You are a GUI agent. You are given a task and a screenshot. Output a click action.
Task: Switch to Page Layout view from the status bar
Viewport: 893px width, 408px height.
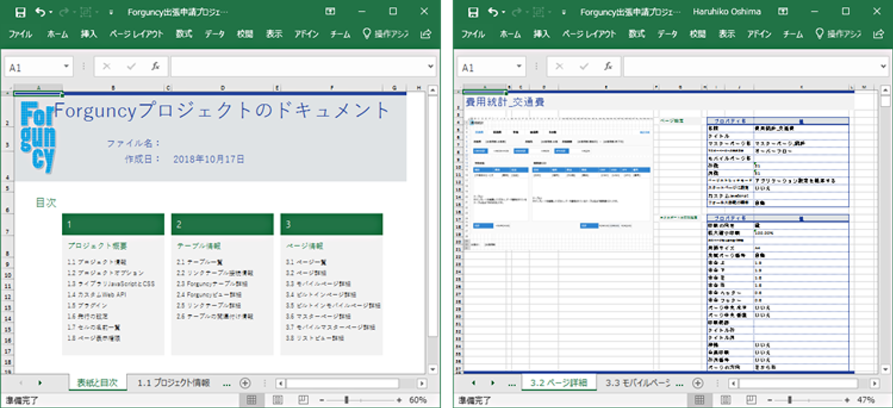click(278, 400)
